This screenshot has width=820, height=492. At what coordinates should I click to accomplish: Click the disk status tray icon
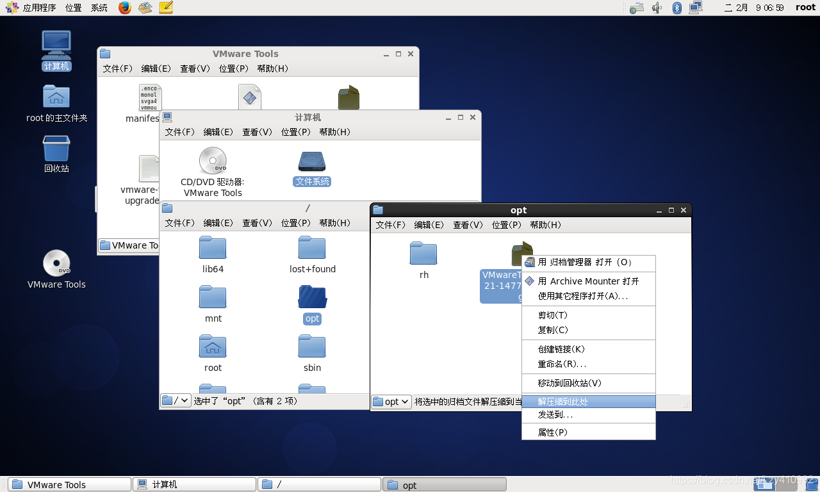(636, 8)
